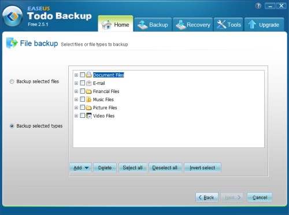Check the Video Files checkbox
Viewport: 289px width, 215px height.
point(83,116)
